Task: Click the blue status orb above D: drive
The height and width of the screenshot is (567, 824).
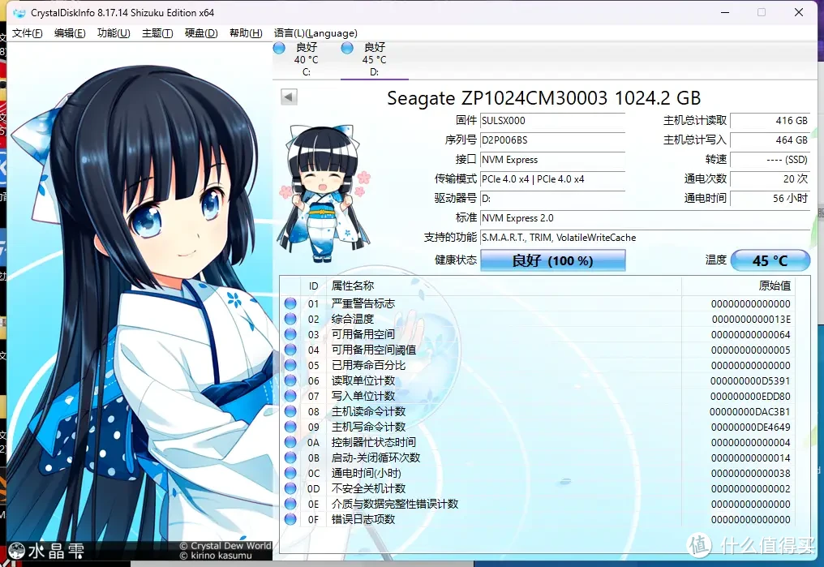Action: coord(347,49)
